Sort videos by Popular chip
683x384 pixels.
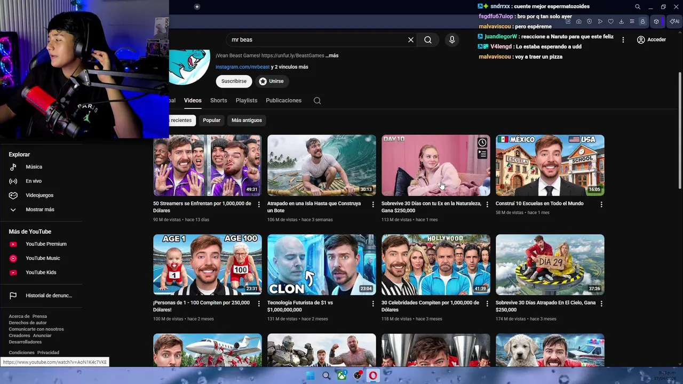211,120
